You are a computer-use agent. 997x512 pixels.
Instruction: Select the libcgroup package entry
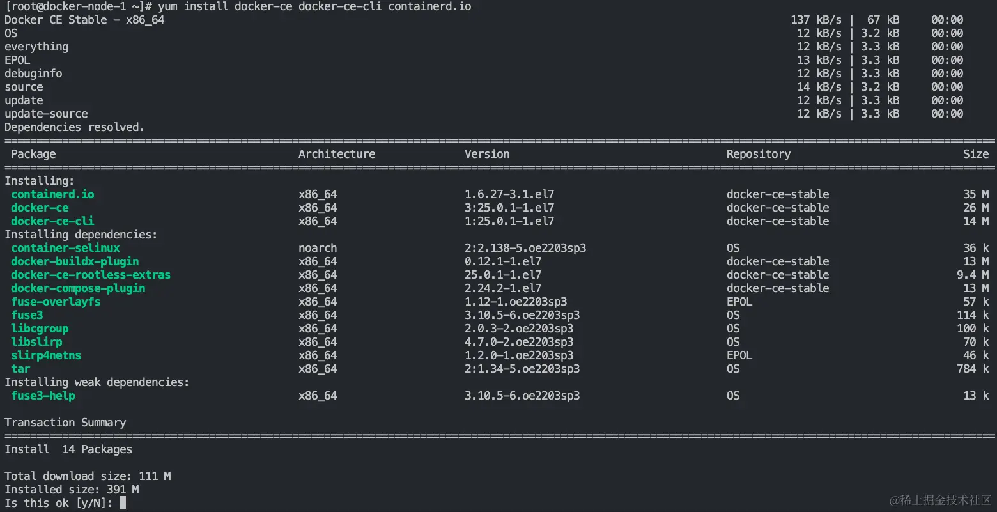pos(40,328)
